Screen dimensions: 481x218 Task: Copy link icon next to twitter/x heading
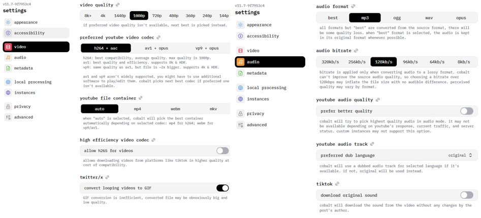pos(107,177)
